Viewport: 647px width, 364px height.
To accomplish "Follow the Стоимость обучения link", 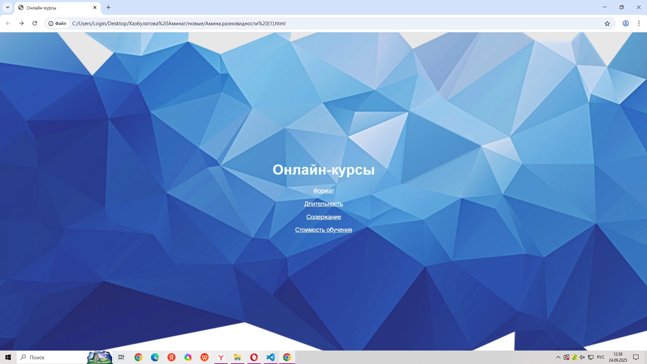I will click(x=323, y=230).
